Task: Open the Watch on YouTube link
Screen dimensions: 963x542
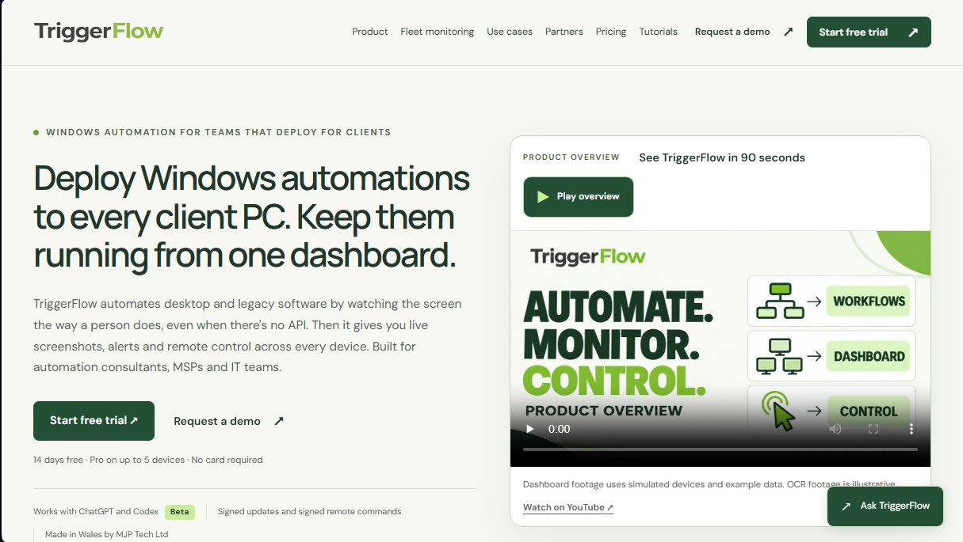Action: click(568, 507)
